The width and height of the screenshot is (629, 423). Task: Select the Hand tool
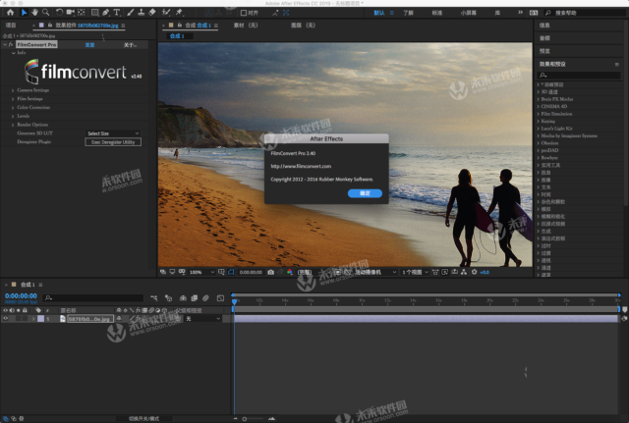coord(35,13)
